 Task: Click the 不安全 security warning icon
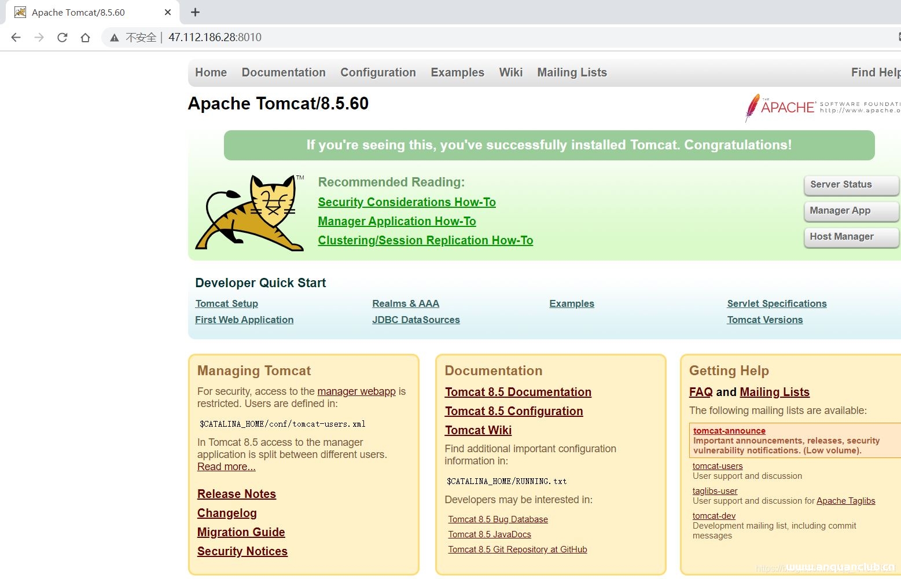[x=113, y=37]
